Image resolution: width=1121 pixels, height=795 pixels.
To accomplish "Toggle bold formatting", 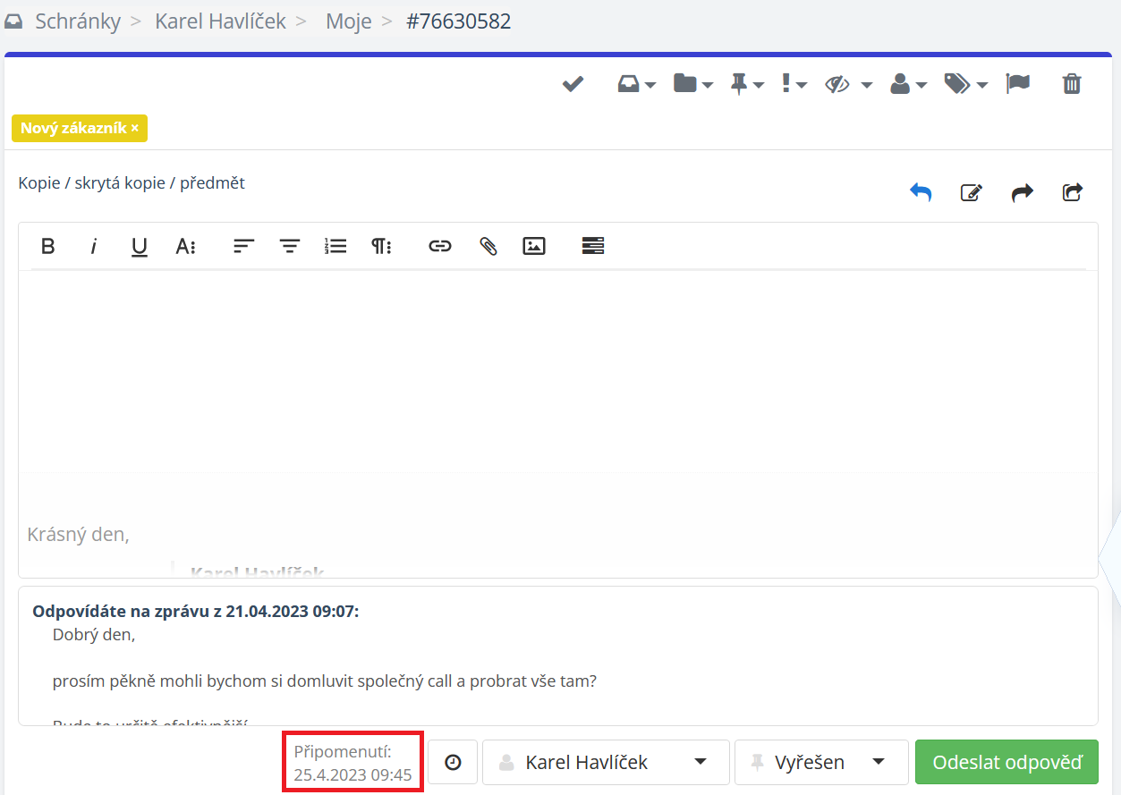I will [48, 246].
